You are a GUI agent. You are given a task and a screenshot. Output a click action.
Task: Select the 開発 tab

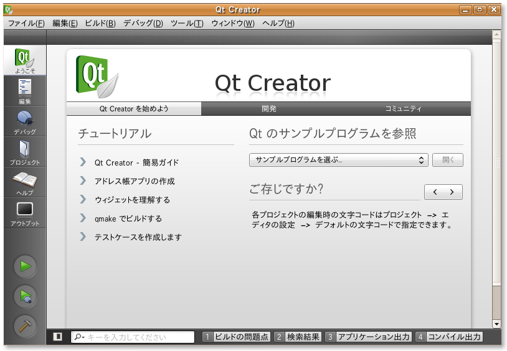coord(268,109)
